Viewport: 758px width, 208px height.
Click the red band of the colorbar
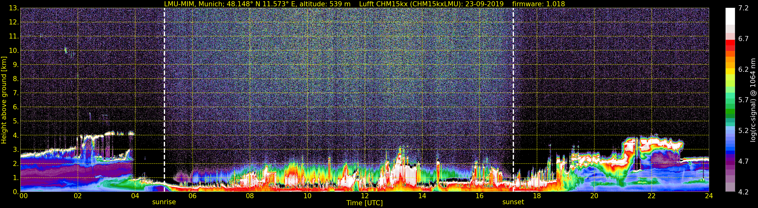(730, 43)
